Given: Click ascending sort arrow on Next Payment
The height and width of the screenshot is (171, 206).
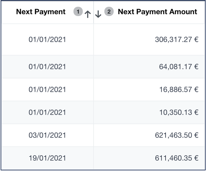Looking at the screenshot, I should coord(87,14).
